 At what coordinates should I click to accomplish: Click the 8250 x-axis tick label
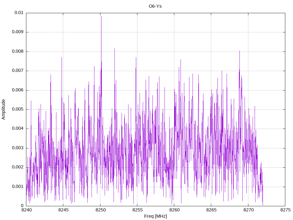tap(100, 210)
